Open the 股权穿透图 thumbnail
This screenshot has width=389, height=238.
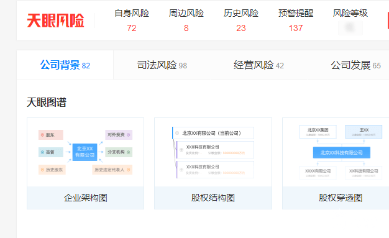tap(336, 152)
